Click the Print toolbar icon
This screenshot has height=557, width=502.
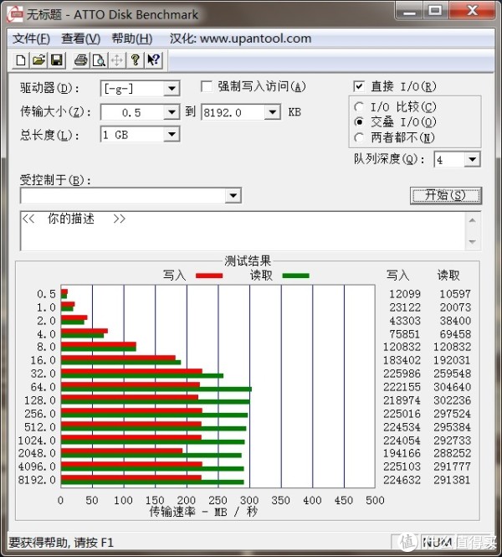pyautogui.click(x=81, y=60)
